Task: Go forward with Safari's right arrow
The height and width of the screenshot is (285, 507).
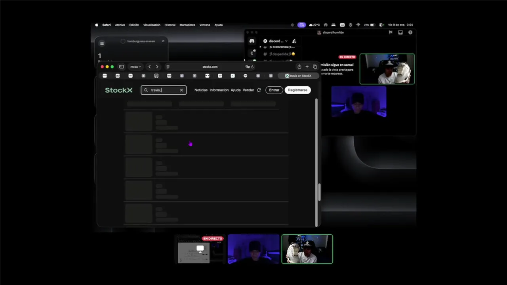Action: (157, 67)
